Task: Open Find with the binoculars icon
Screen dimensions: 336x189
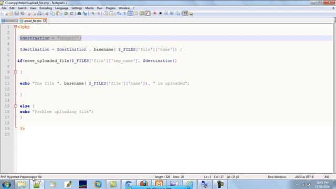Action: pyautogui.click(x=79, y=14)
